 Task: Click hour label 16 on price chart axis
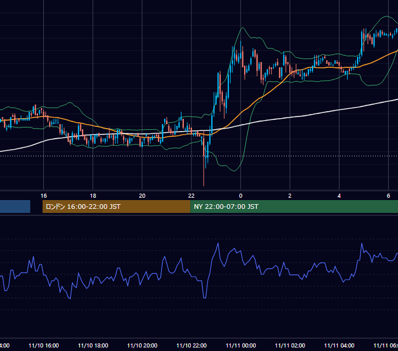point(44,195)
